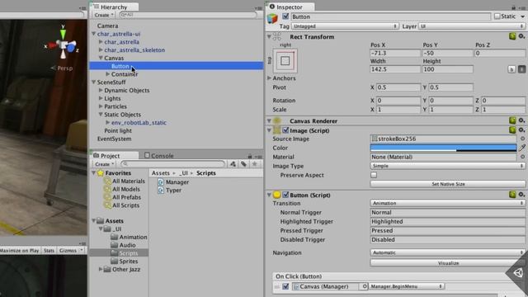Open the Manager.BeginMenu function dropdown
This screenshot has width=528, height=297.
click(407, 286)
